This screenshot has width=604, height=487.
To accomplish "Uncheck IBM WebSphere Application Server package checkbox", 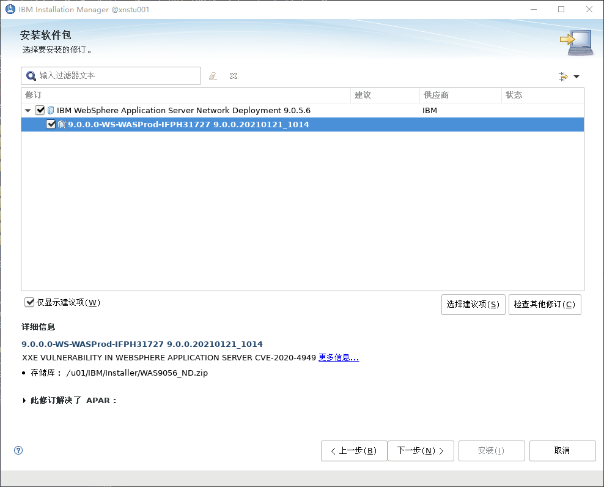I will [40, 110].
